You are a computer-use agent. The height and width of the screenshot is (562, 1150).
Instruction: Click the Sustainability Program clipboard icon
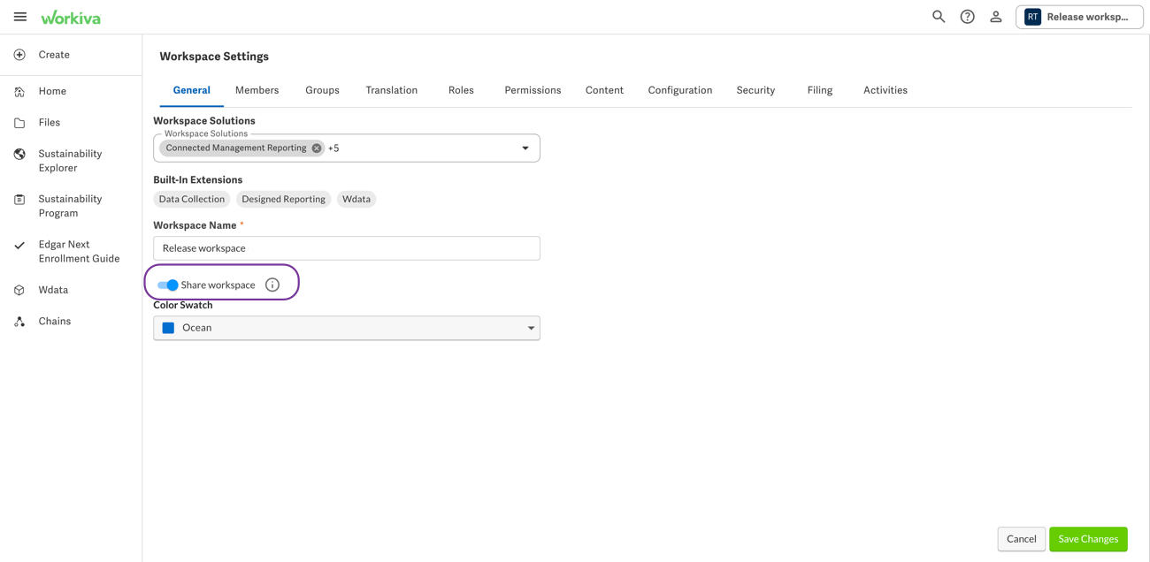(19, 200)
